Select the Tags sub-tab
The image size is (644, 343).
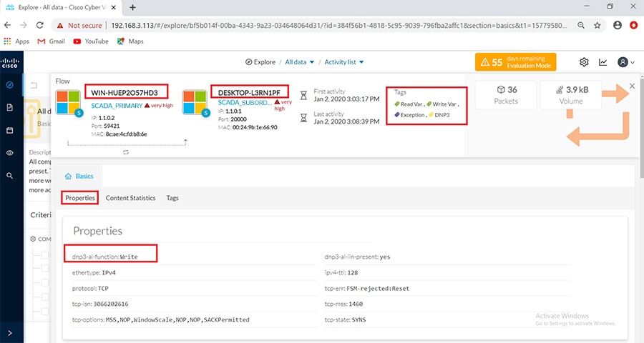172,198
